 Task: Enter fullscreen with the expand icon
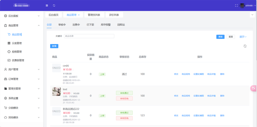click(236, 5)
